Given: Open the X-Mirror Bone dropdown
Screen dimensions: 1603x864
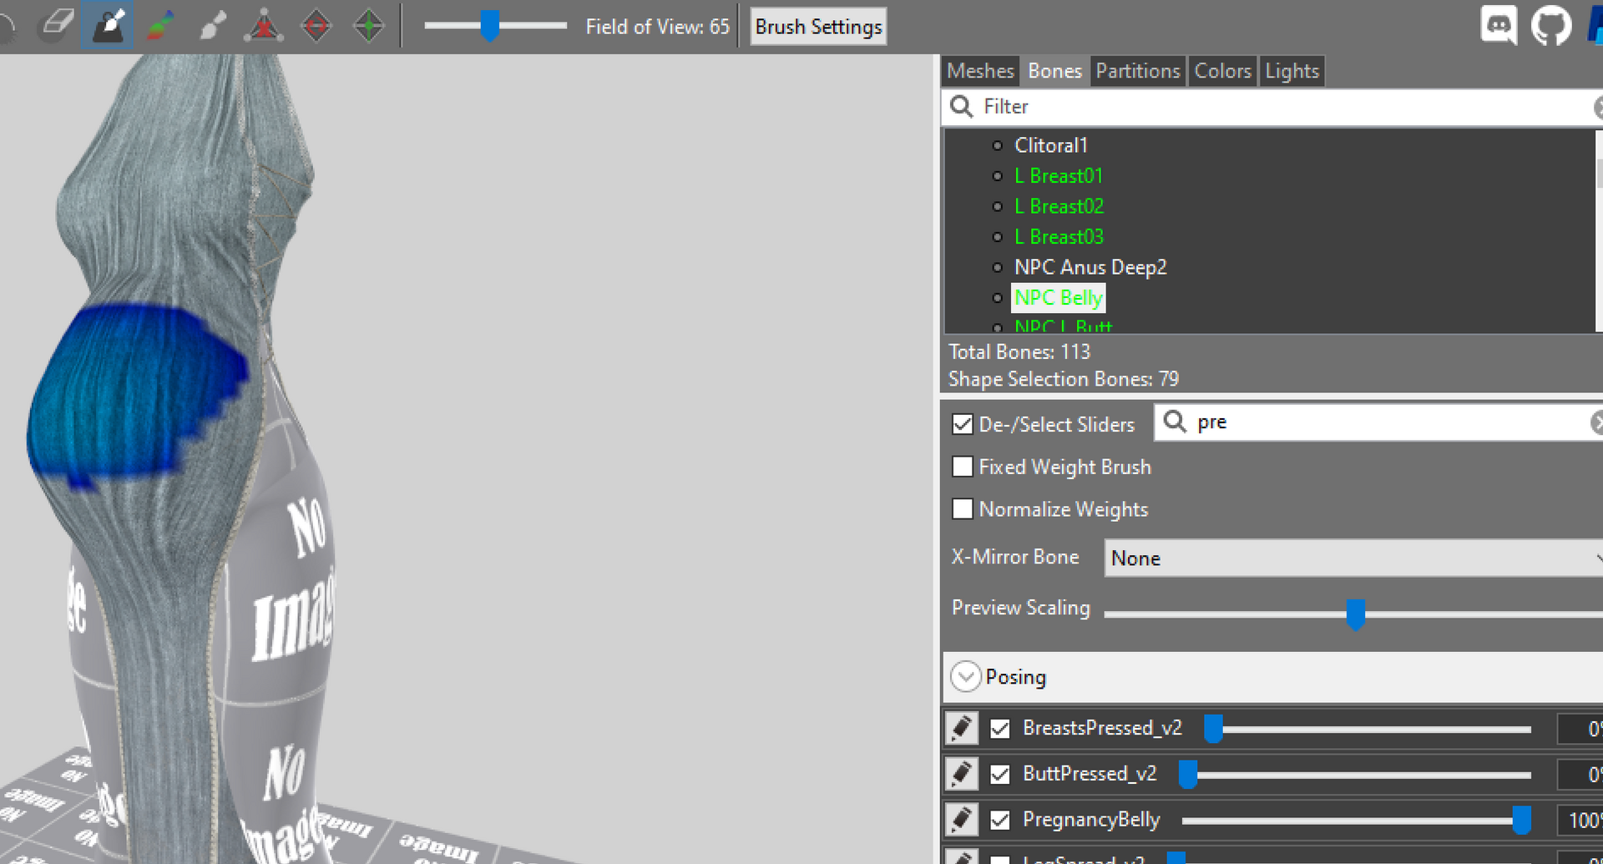Looking at the screenshot, I should click(x=1353, y=558).
